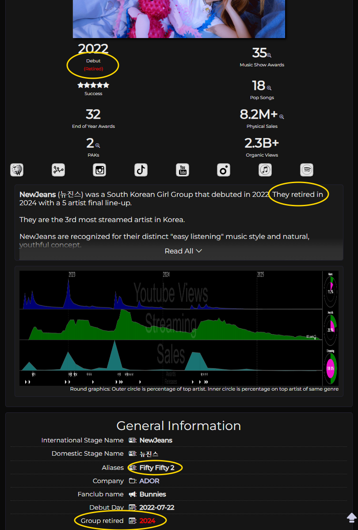Click the '2022' debut year heading

[93, 49]
